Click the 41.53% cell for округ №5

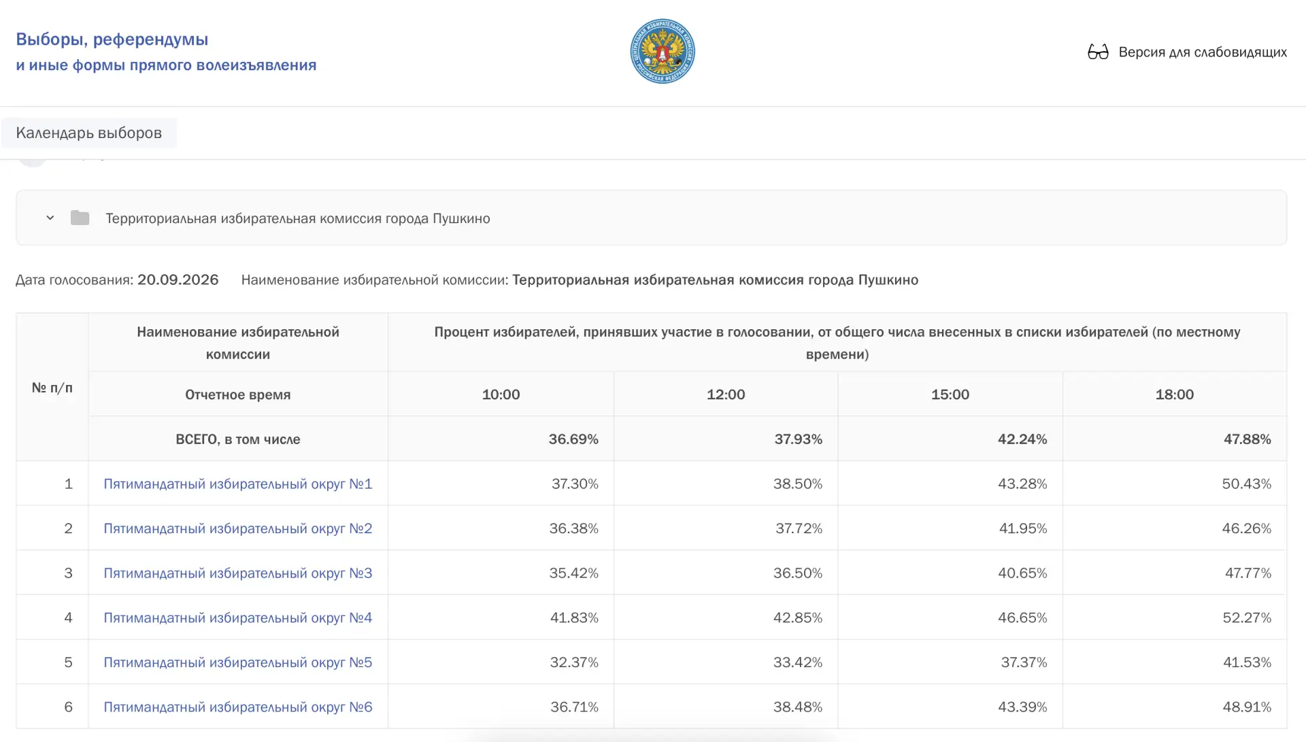(x=1175, y=662)
